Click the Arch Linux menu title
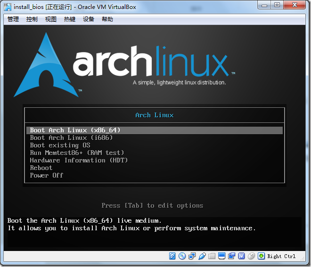The width and height of the screenshot is (311, 267). [x=155, y=115]
